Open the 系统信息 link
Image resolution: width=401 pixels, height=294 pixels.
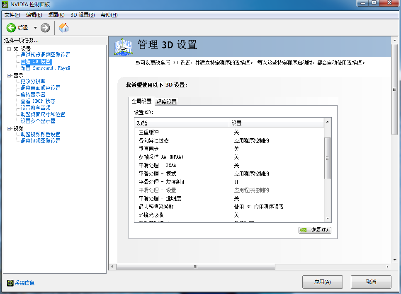click(x=25, y=283)
